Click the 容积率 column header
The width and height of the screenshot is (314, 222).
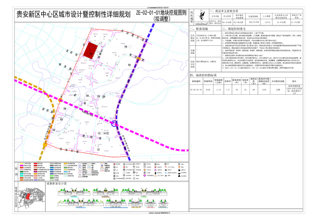click(228, 81)
